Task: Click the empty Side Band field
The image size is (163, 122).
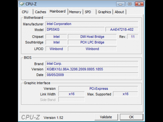Action: click(x=72, y=100)
